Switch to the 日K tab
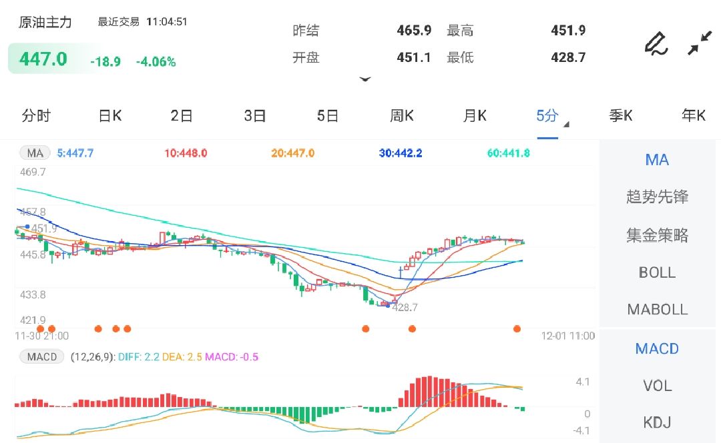This screenshot has width=721, height=443. (109, 116)
